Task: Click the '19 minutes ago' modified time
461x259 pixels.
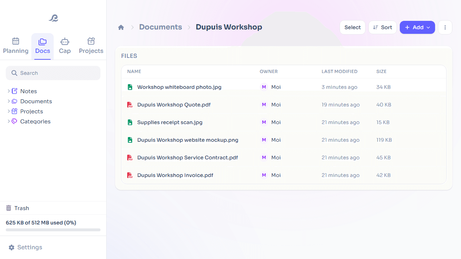Action: click(x=341, y=105)
